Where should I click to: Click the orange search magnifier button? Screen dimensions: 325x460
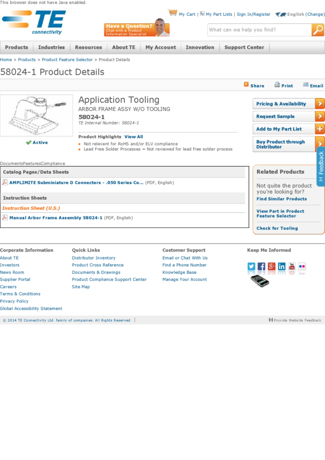click(x=317, y=30)
